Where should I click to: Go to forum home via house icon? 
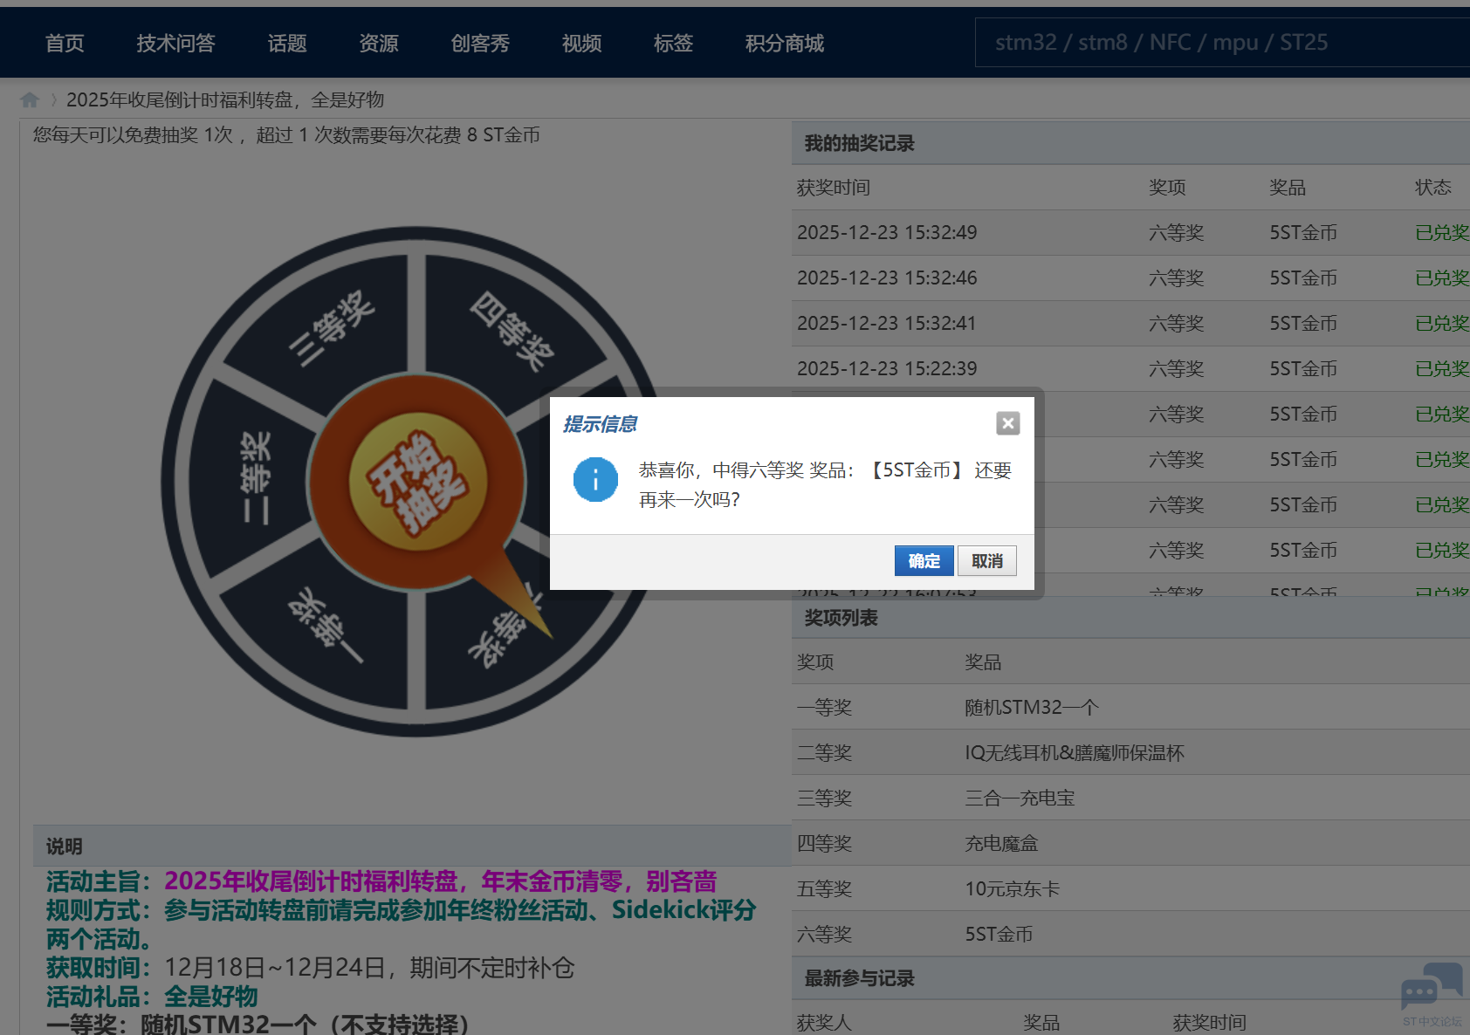tap(30, 99)
